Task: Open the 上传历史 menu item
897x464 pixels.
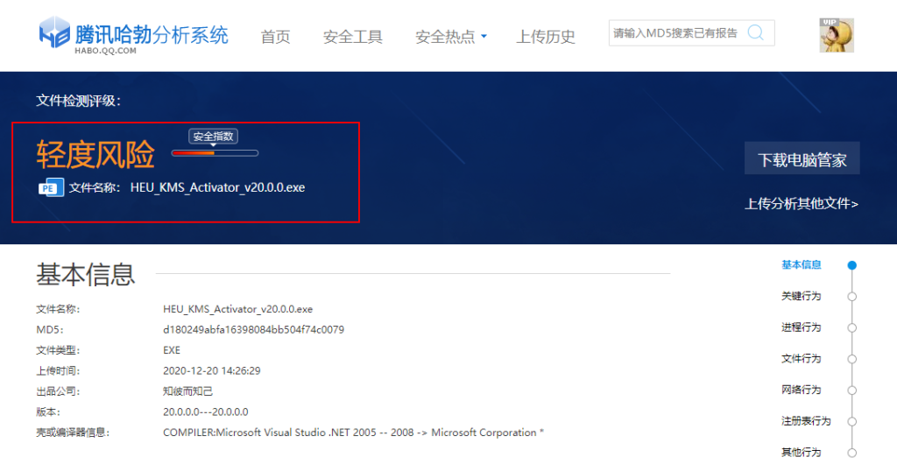Action: pos(545,37)
